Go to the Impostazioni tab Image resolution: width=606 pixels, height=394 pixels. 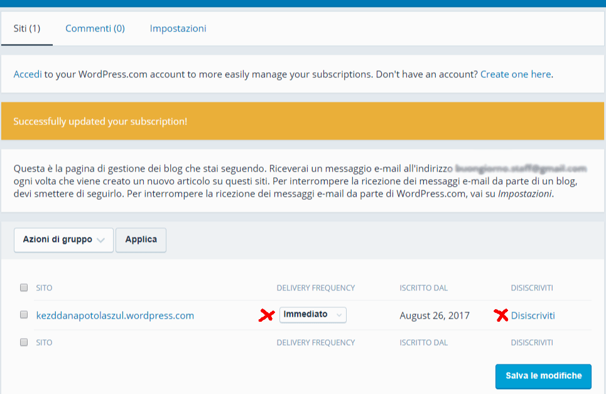178,28
